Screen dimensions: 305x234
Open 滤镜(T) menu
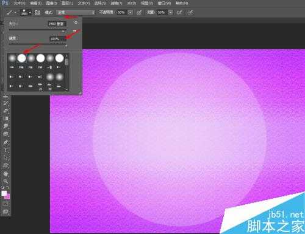(117, 3)
